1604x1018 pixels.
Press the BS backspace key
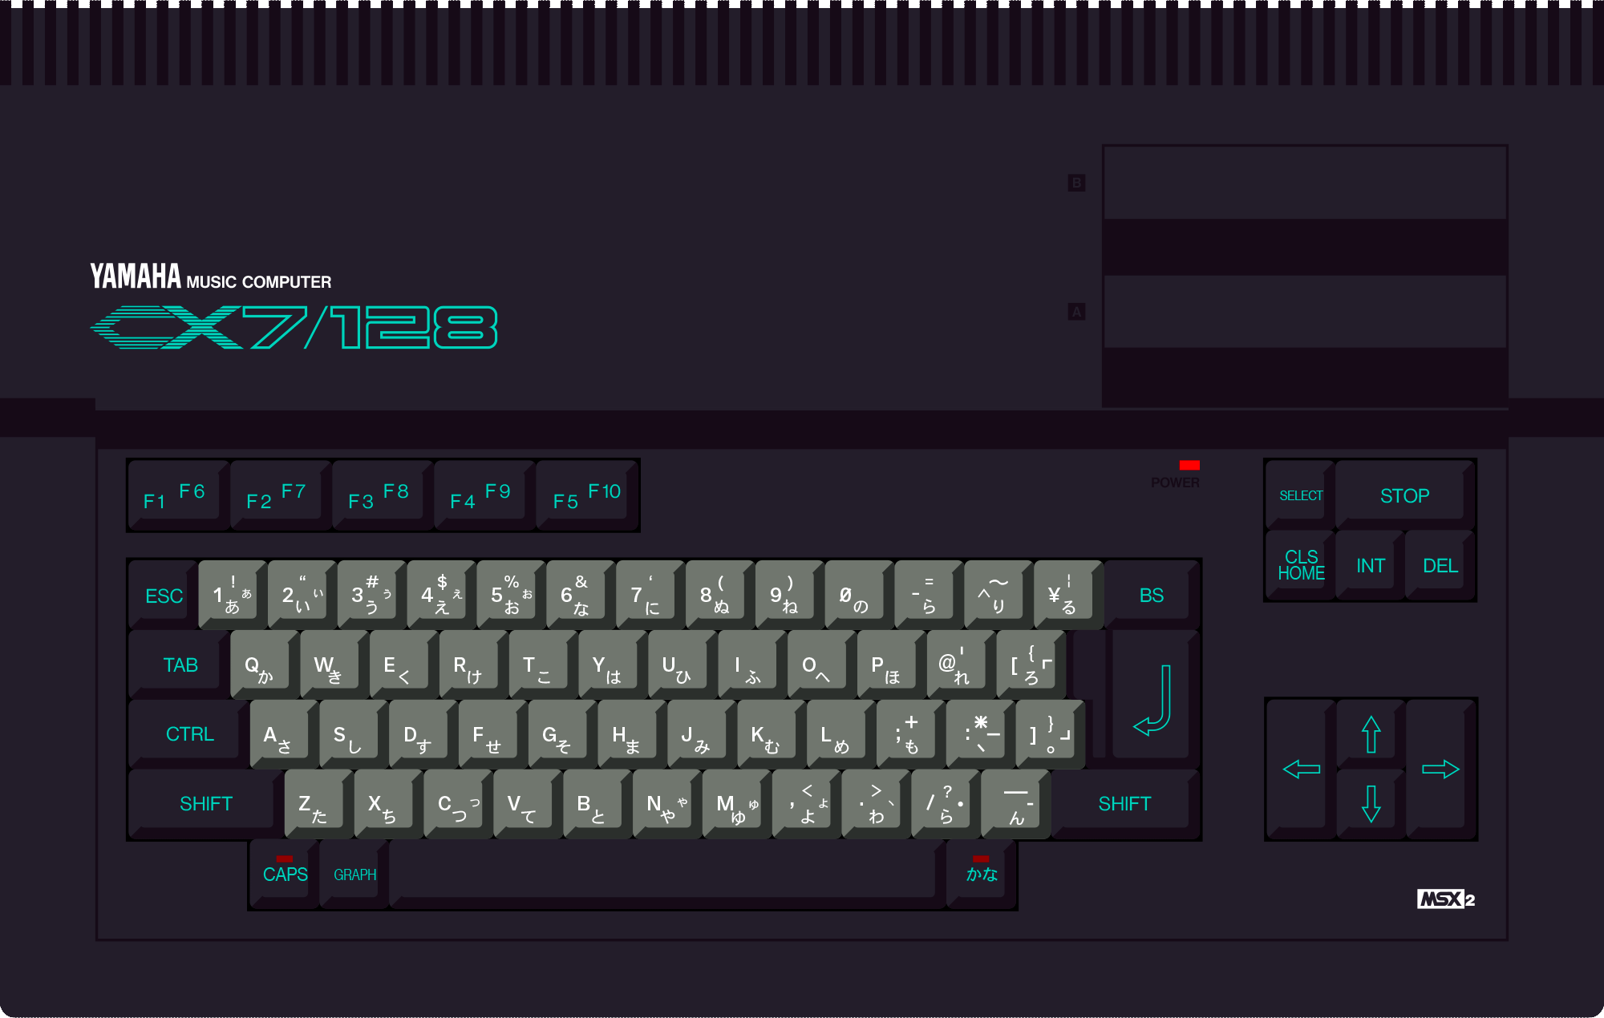click(x=1152, y=596)
